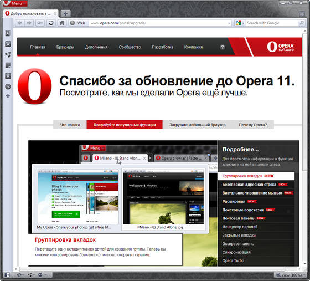310x281 pixels.
Task: Open the Opera Link sync menu in status bar
Action: coord(20,275)
